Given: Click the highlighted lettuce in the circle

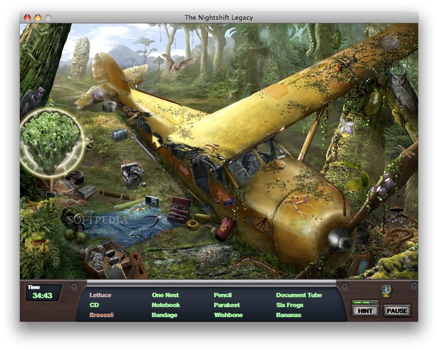Looking at the screenshot, I should pos(51,142).
